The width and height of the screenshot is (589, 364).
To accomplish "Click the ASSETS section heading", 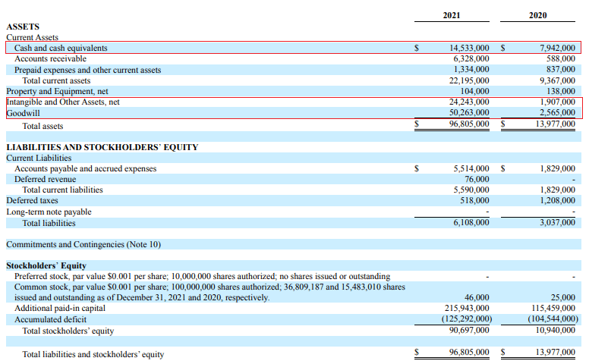I will point(23,27).
